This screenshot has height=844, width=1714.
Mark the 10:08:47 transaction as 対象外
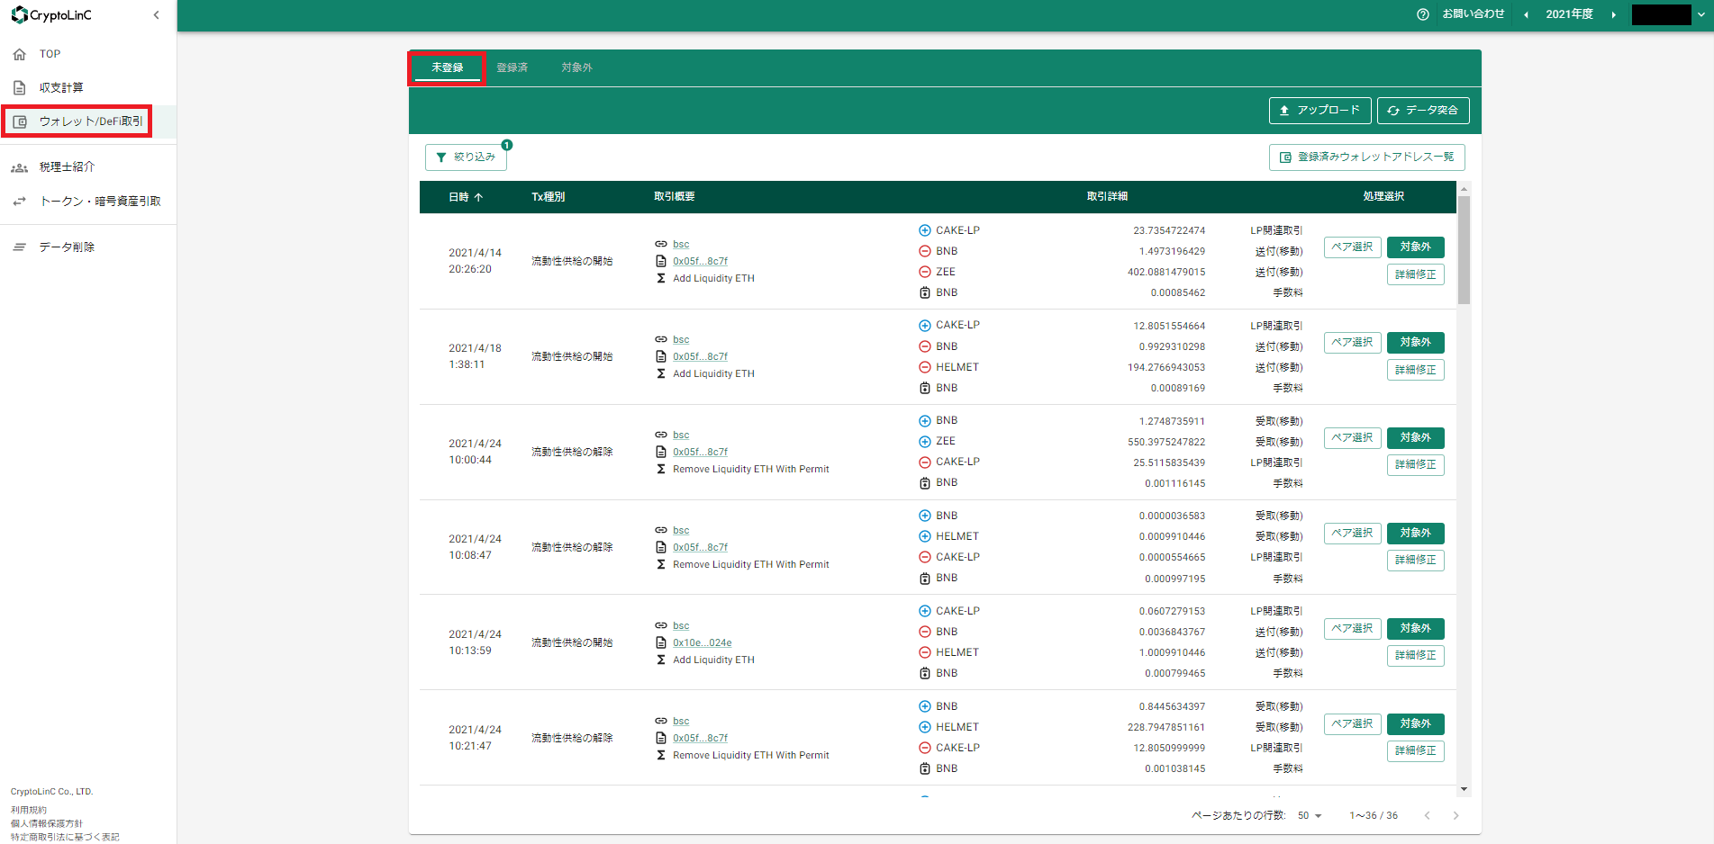pyautogui.click(x=1415, y=534)
